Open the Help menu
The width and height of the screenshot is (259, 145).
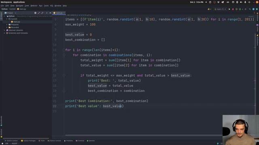65,6
